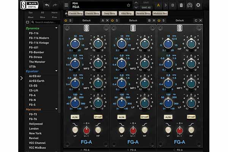The height and width of the screenshot is (152, 228).
Task: Select the slot letter B on second module
Action: point(149,21)
